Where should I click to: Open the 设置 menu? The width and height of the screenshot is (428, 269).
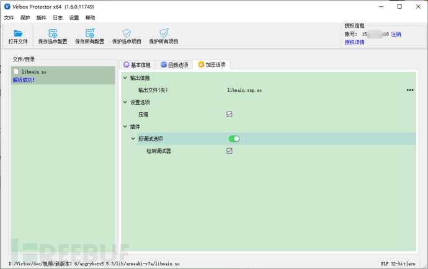74,18
